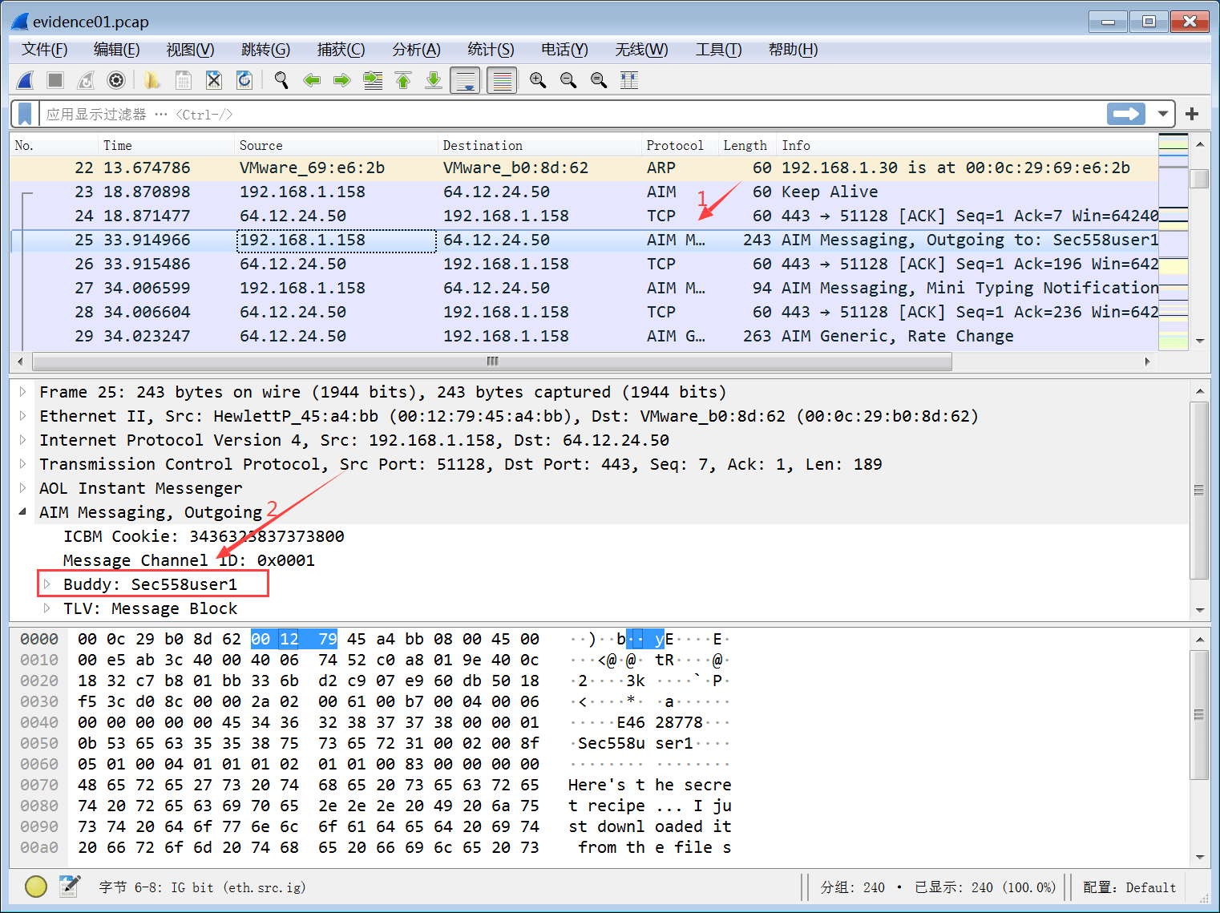Open the 帮助(H) menu

click(793, 50)
